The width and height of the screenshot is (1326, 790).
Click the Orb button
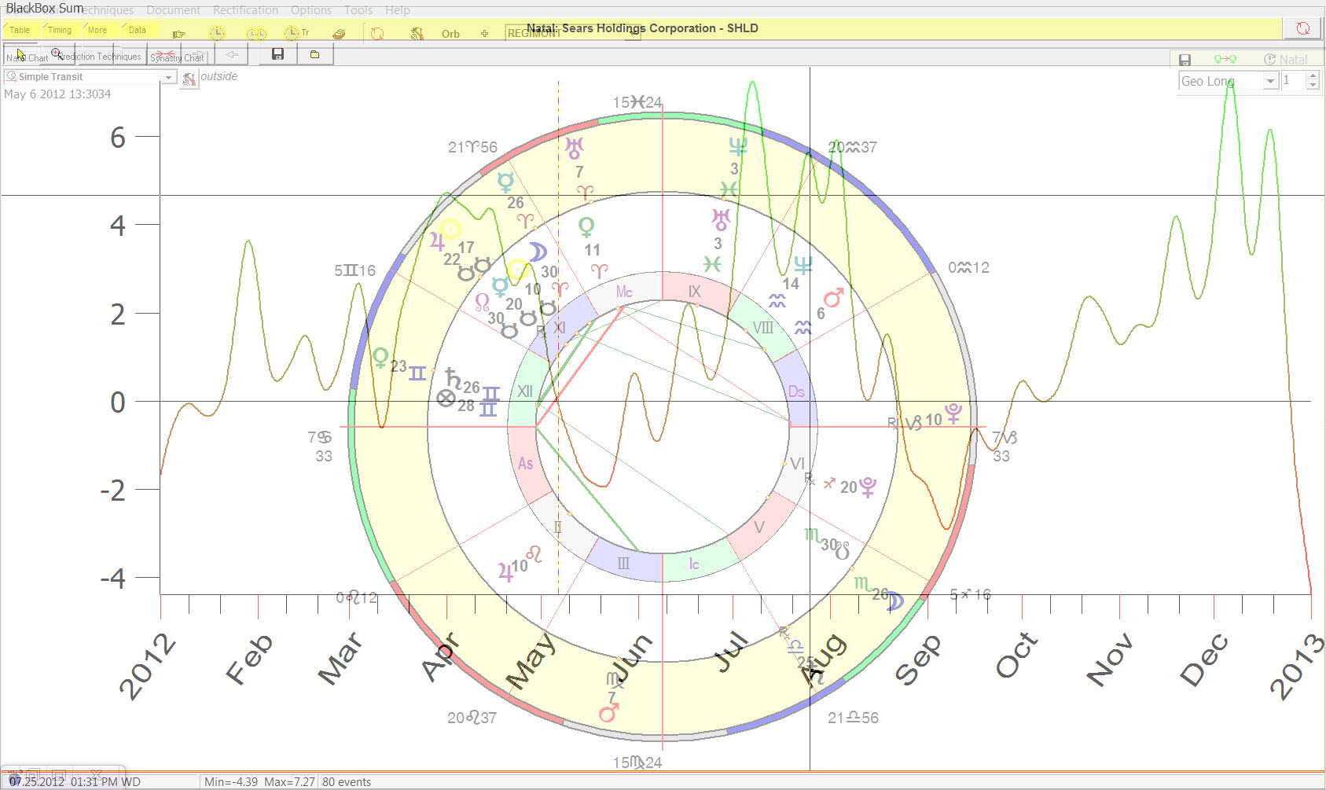[x=450, y=34]
